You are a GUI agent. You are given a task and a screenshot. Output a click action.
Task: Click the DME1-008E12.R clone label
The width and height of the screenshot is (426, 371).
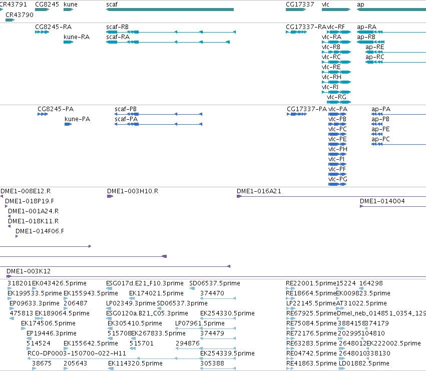click(26, 191)
